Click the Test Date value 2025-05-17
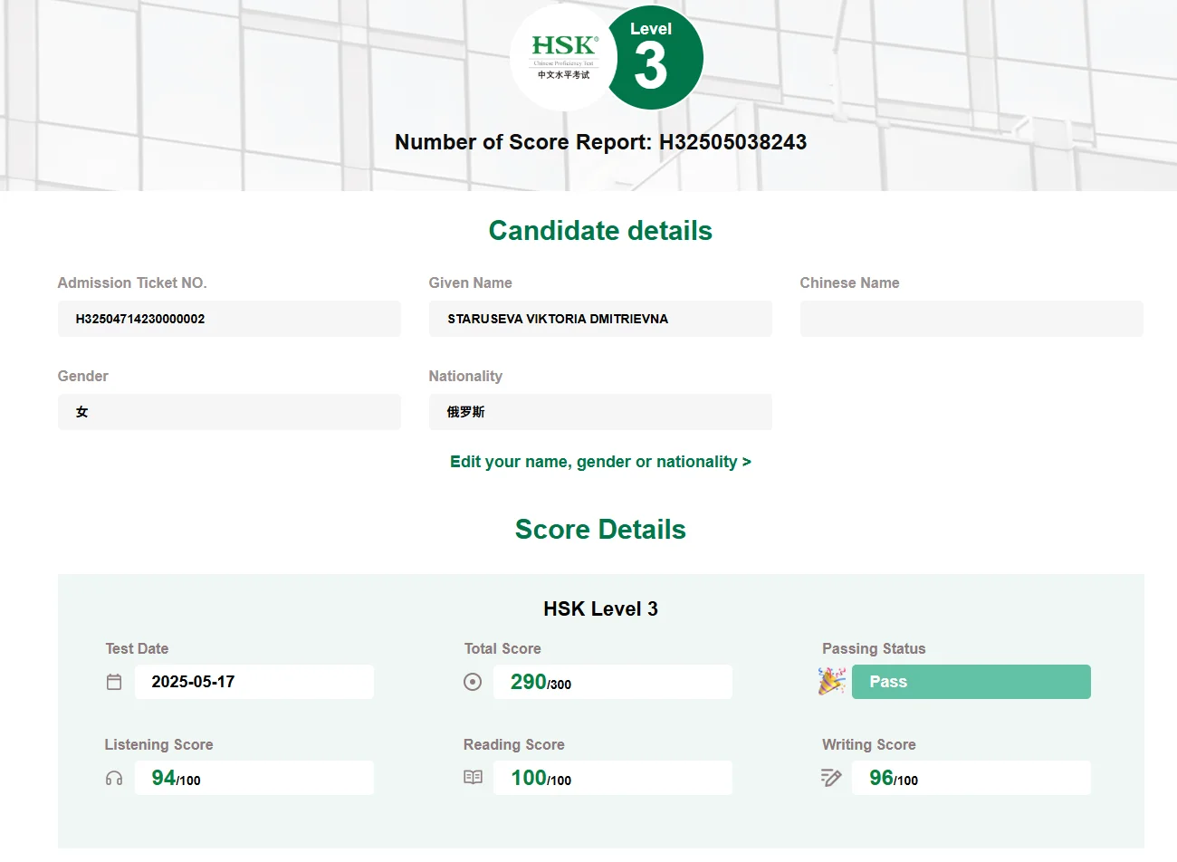The width and height of the screenshot is (1177, 862). [x=254, y=682]
